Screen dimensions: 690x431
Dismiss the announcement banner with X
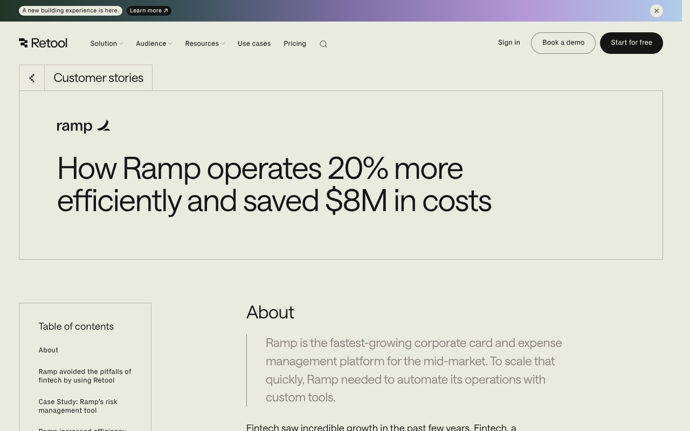[656, 11]
